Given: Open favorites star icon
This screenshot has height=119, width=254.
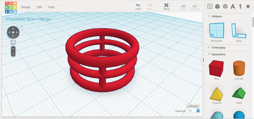Looking at the screenshot, I should pyautogui.click(x=248, y=6).
